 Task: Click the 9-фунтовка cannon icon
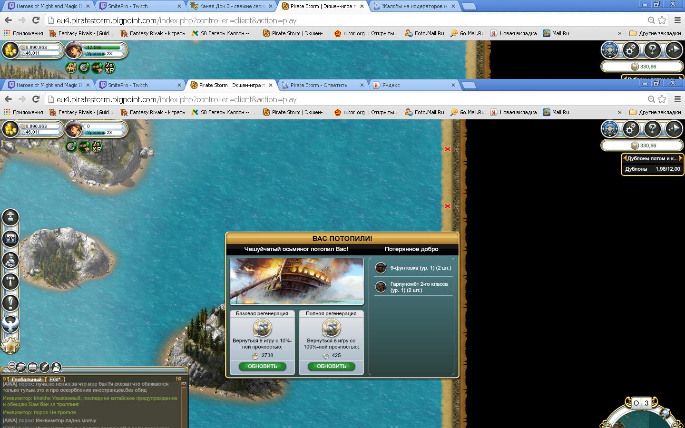381,268
